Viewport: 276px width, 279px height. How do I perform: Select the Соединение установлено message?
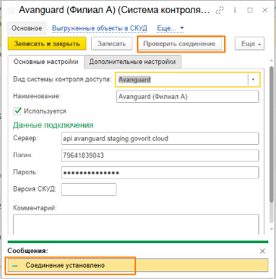click(x=138, y=265)
